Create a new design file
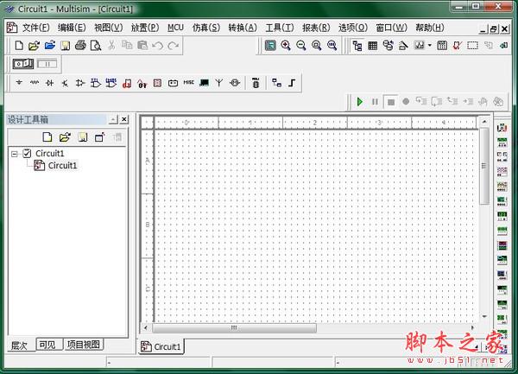The image size is (518, 374). [x=19, y=45]
